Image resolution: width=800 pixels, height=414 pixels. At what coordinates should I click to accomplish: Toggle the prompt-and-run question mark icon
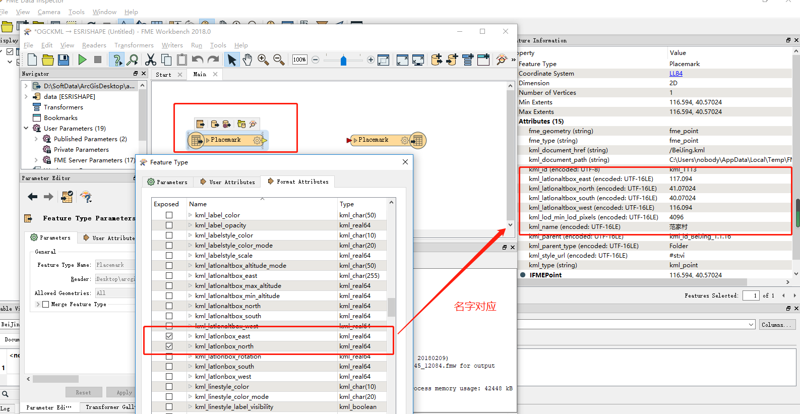[x=117, y=60]
